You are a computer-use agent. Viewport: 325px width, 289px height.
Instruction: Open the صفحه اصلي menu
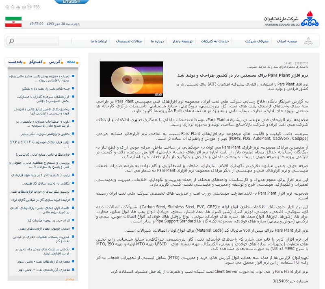pos(287,41)
